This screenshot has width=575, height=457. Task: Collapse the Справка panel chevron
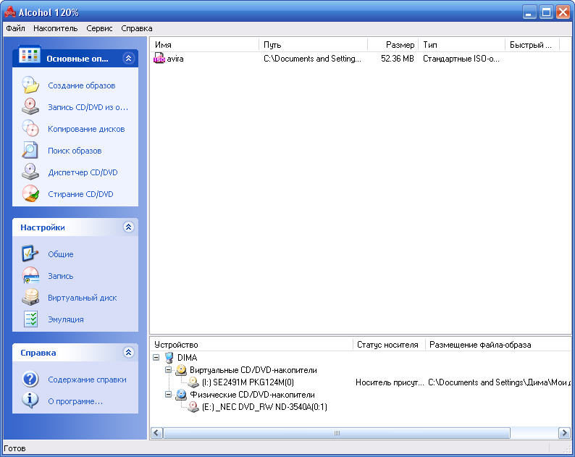(128, 353)
